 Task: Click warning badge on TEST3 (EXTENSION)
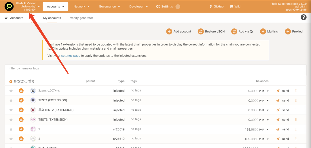pyautogui.click(x=21, y=120)
